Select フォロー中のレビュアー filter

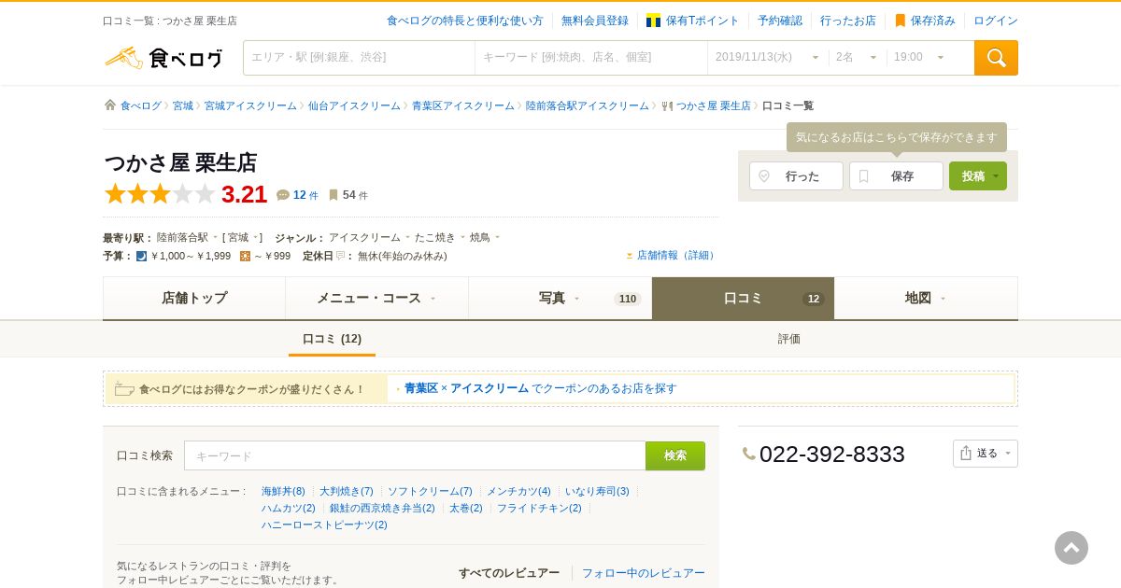(644, 573)
